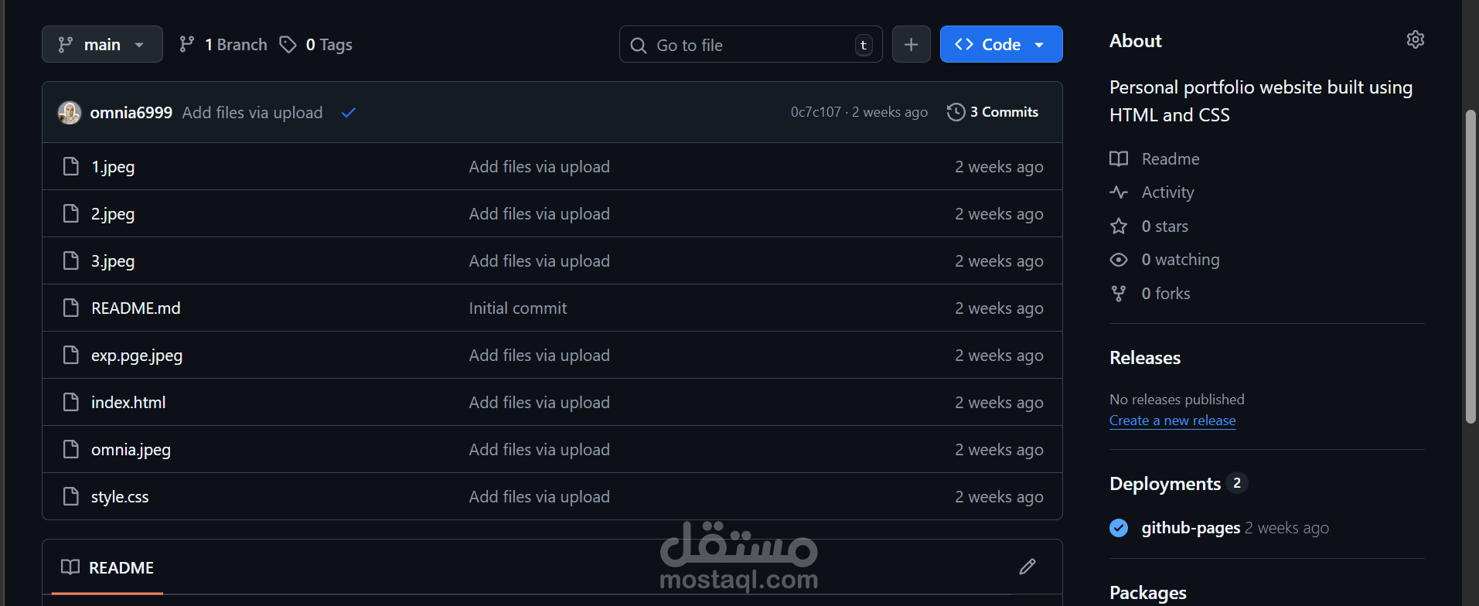
Task: Open the Packages heading
Action: pos(1148,593)
